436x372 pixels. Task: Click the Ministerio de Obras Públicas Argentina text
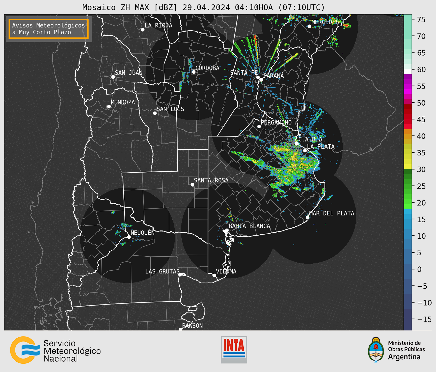pos(406,350)
